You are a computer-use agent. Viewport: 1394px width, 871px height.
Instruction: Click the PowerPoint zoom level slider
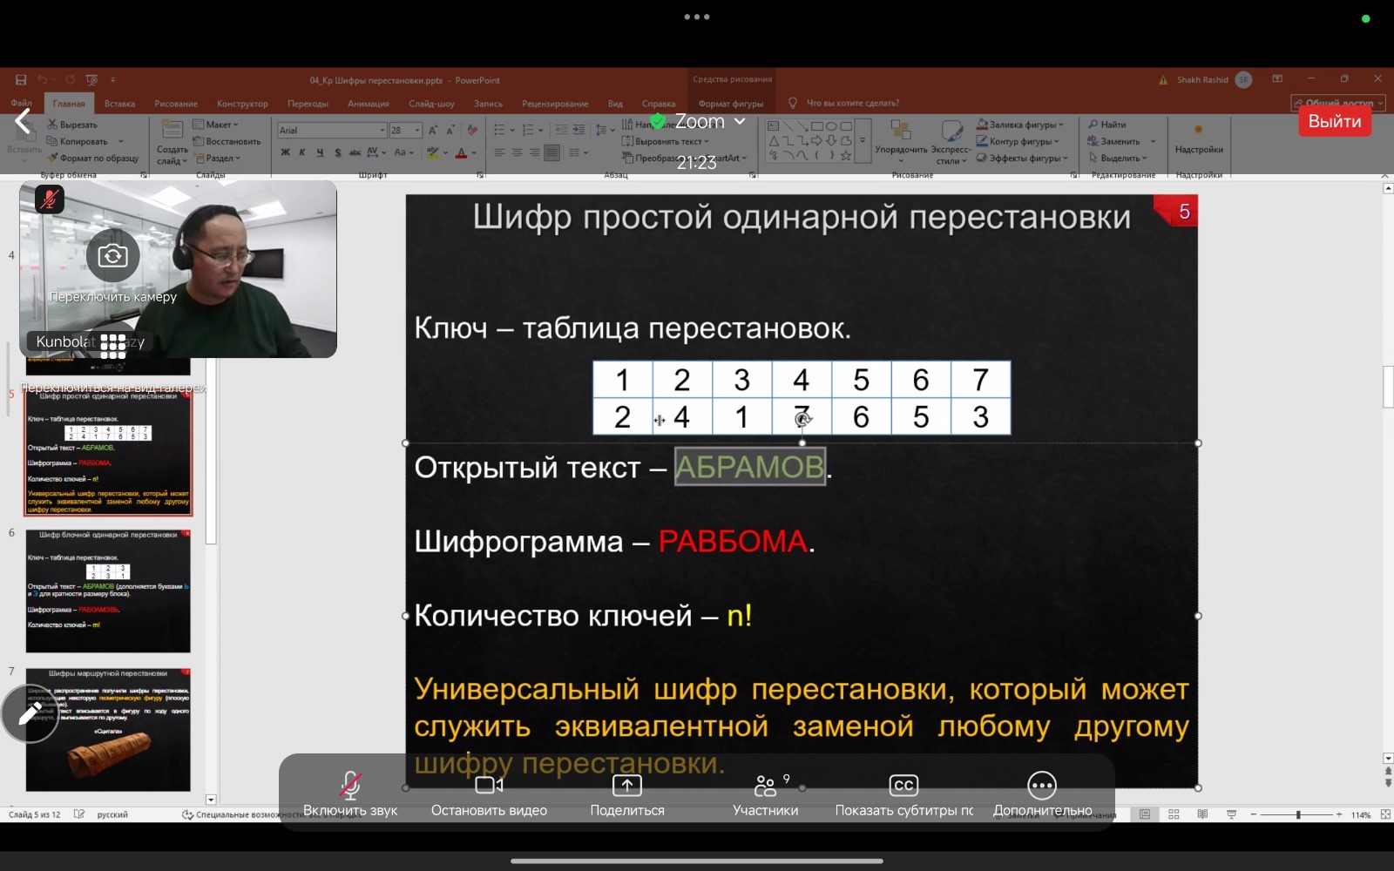tap(1297, 814)
